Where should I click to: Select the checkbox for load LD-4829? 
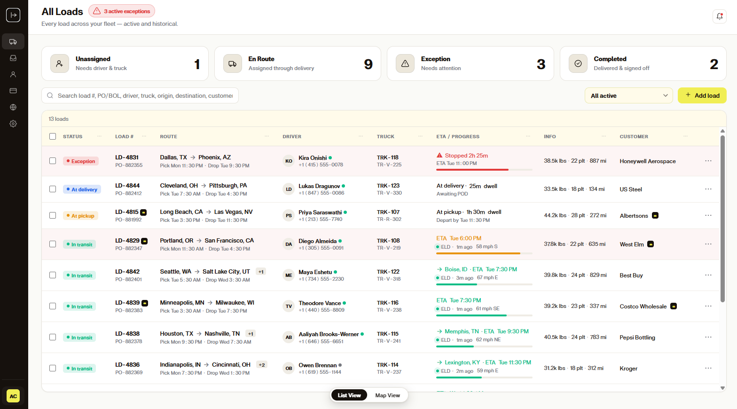click(53, 244)
